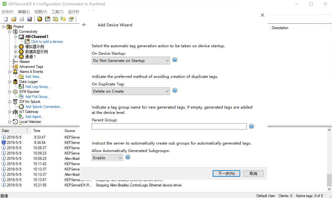This screenshot has width=332, height=198.
Task: Click the New project toolbar icon
Action: coord(6,19)
